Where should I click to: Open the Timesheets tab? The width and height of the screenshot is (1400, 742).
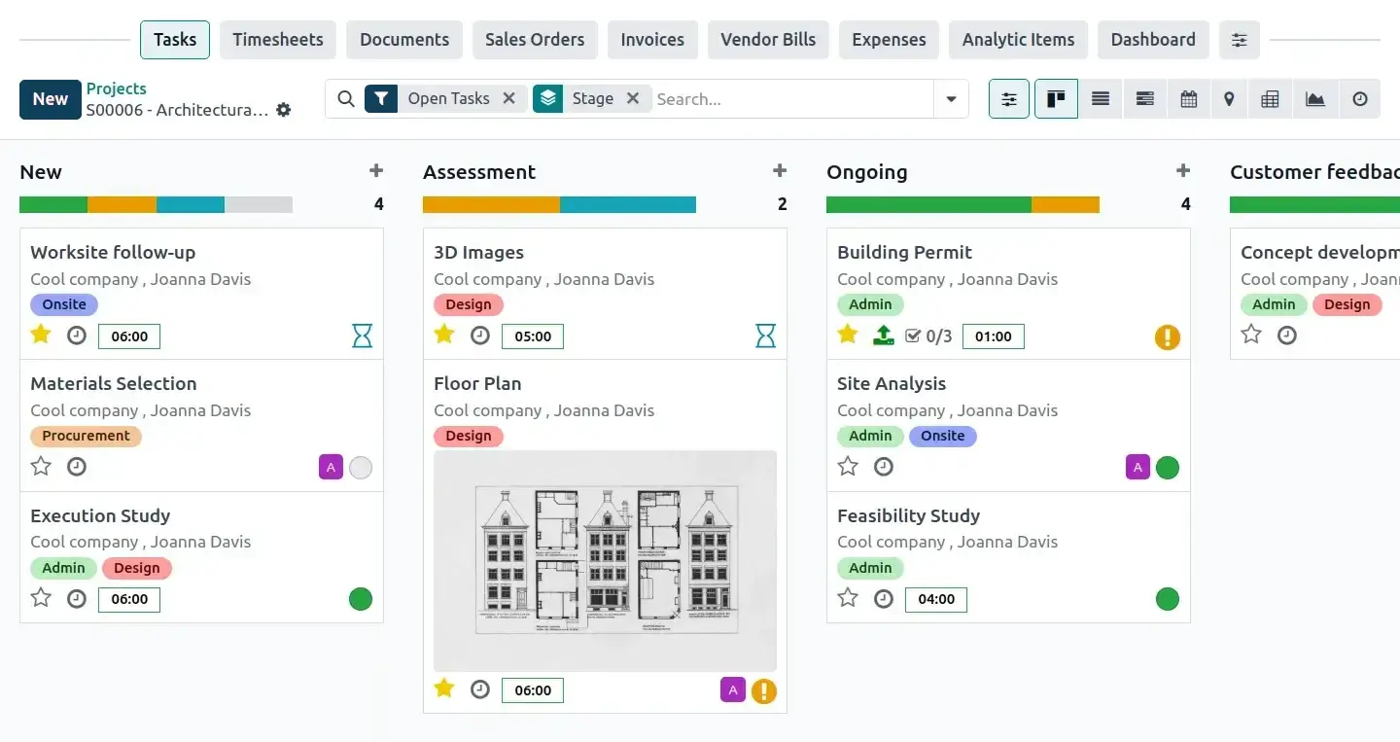(x=278, y=40)
